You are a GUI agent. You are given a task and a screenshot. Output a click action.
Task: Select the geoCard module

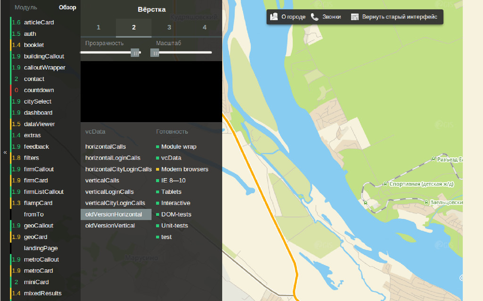pos(35,237)
